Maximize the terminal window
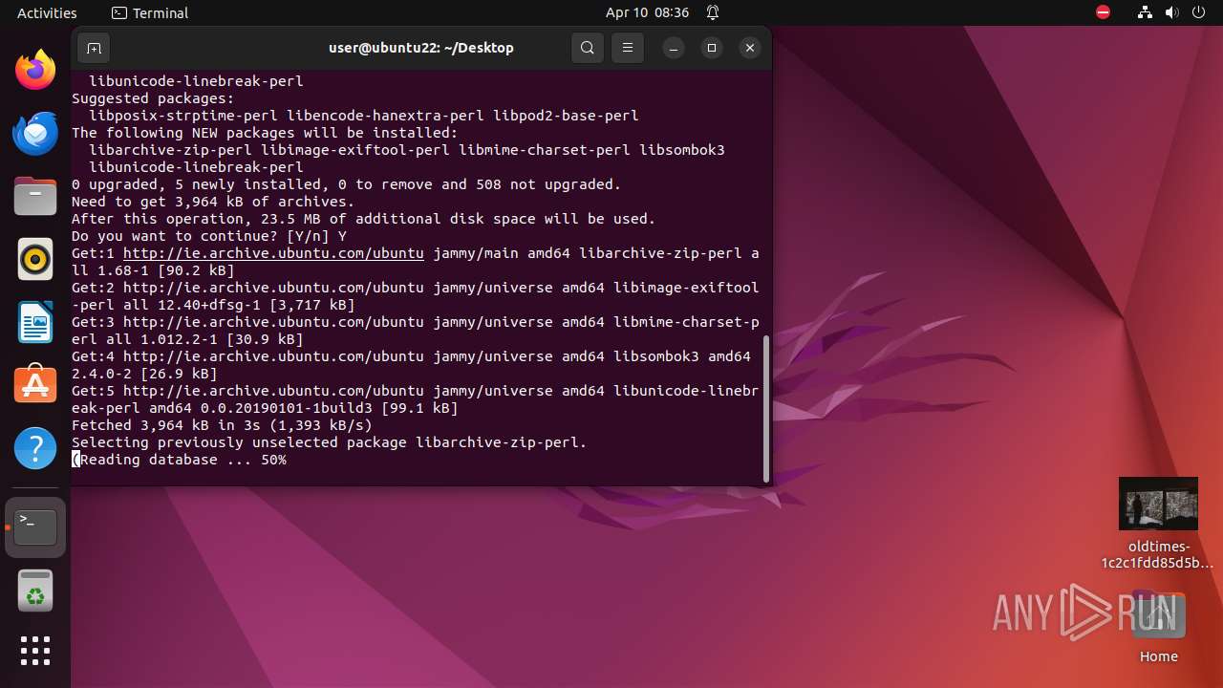This screenshot has height=688, width=1223. 712,48
